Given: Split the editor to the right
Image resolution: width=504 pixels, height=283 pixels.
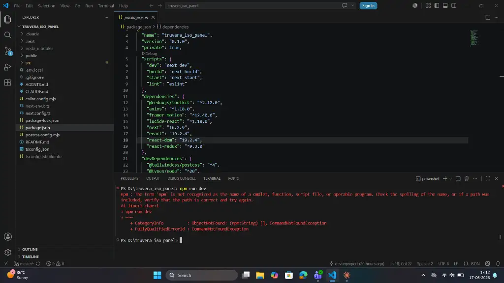Looking at the screenshot, I should pyautogui.click(x=488, y=17).
